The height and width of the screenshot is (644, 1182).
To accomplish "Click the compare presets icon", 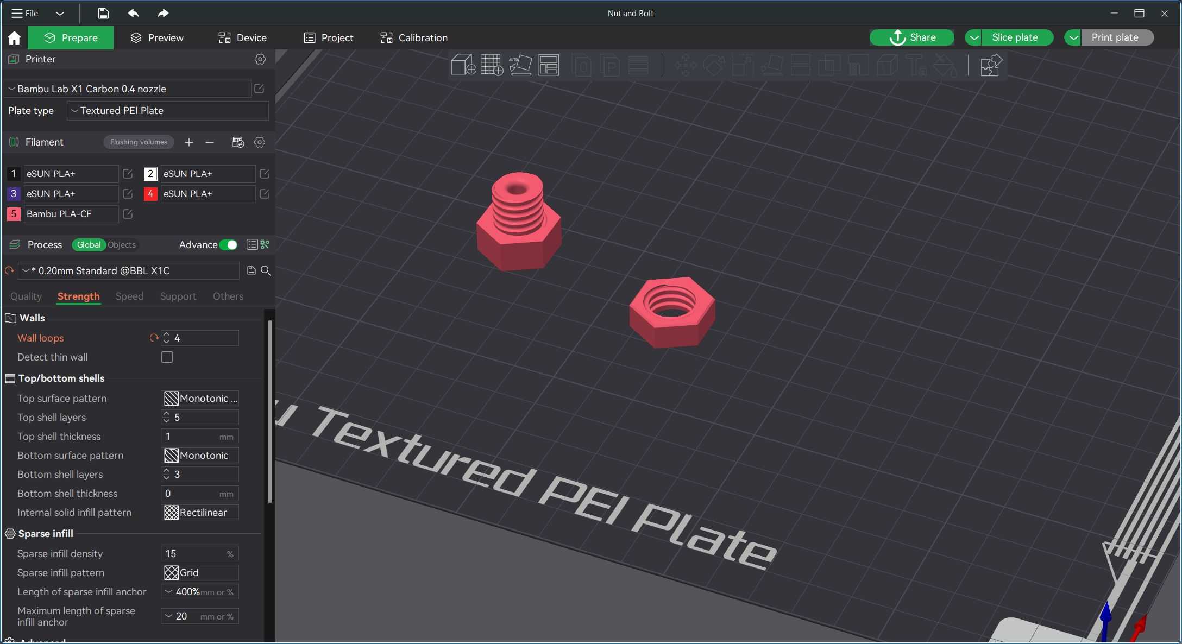I will 265,245.
